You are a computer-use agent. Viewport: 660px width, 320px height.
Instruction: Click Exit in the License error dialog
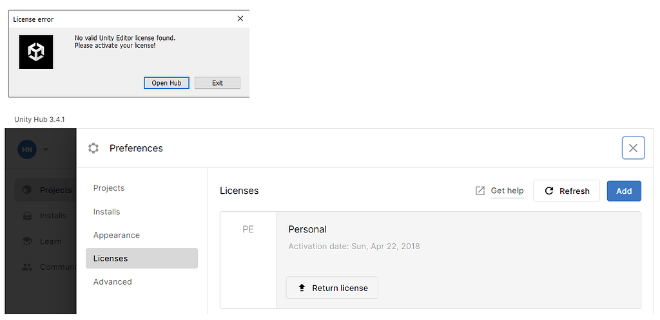(x=217, y=83)
